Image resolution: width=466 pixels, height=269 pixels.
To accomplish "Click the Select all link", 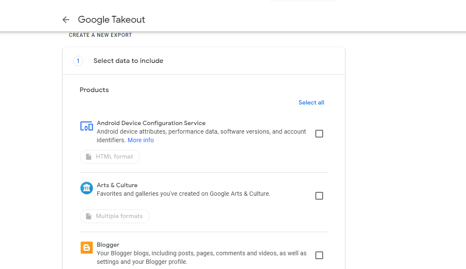I will pyautogui.click(x=311, y=103).
